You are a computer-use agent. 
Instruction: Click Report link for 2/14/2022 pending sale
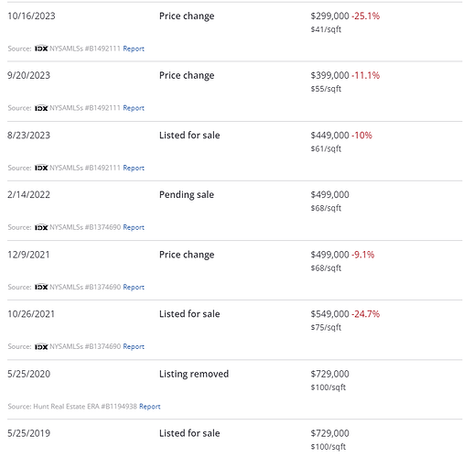(x=134, y=227)
